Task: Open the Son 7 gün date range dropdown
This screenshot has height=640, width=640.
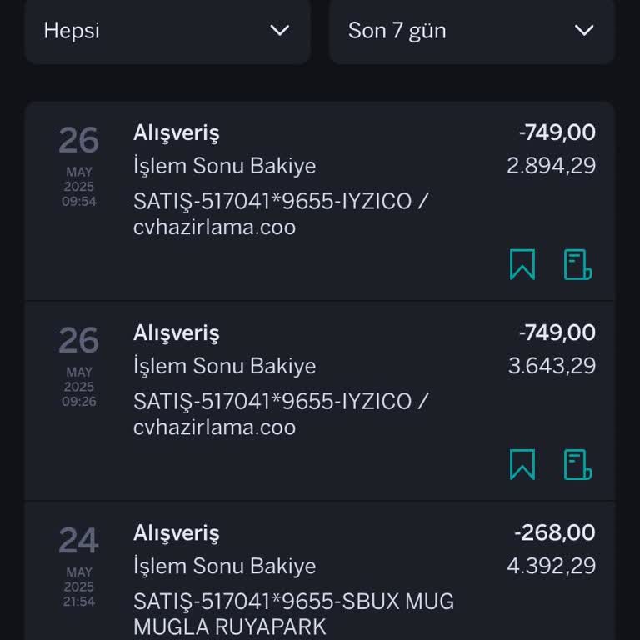Action: coord(472,31)
